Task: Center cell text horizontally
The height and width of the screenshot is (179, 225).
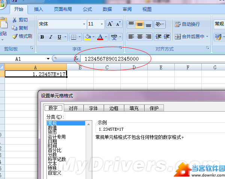Action: [140, 36]
